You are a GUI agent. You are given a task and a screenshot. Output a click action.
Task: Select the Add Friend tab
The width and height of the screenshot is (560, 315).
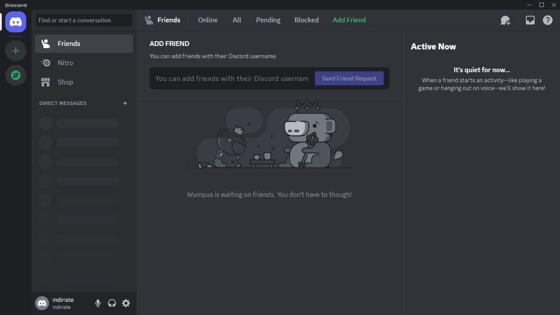[349, 20]
